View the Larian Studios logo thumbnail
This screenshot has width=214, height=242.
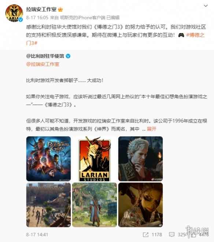click(95, 159)
